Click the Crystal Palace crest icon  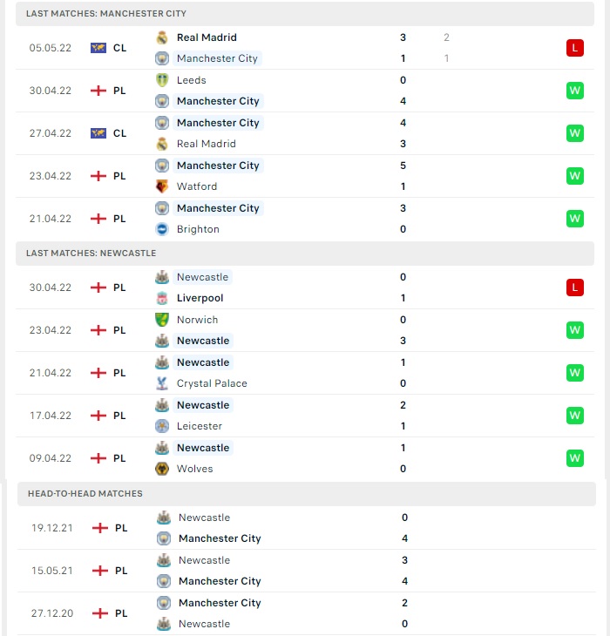[162, 383]
